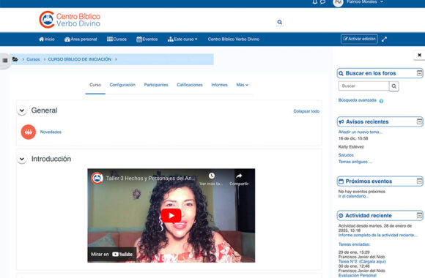Collapse the Buscar en los foros block

point(419,73)
